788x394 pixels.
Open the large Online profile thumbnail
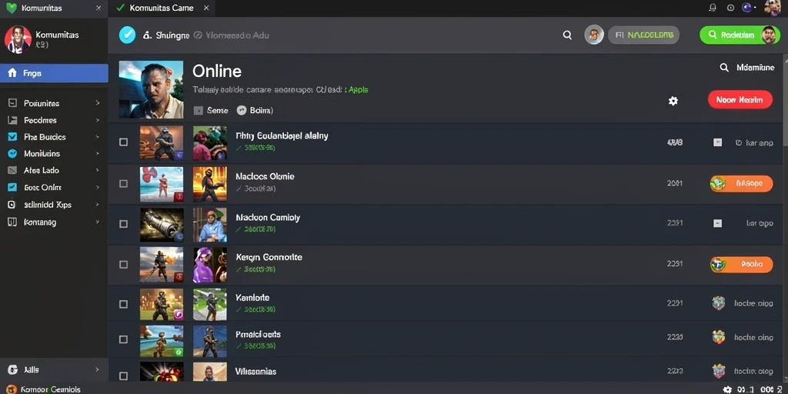152,89
